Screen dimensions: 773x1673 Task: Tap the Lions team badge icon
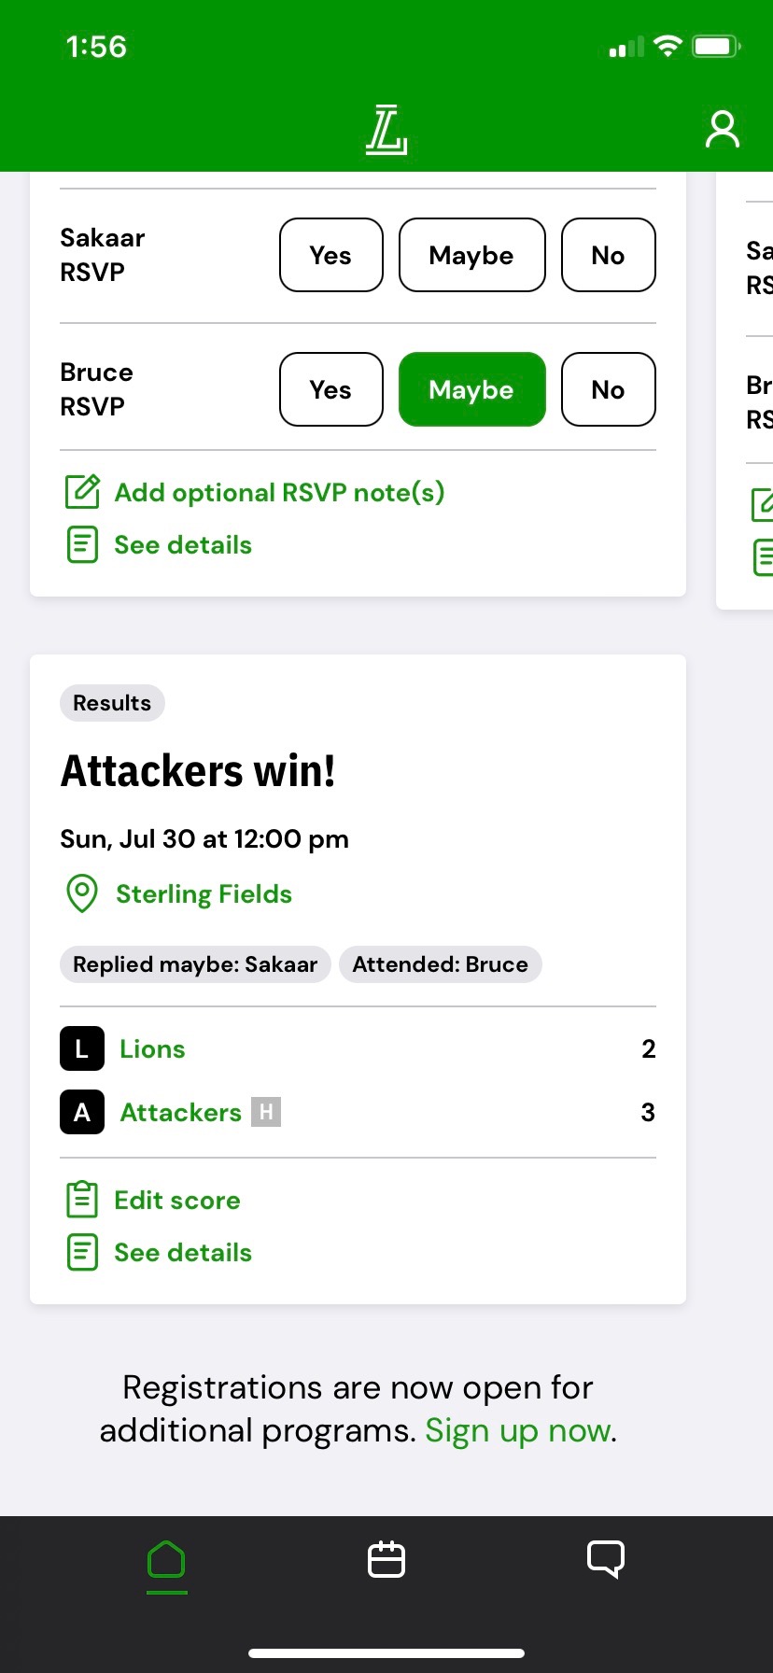[x=82, y=1048]
